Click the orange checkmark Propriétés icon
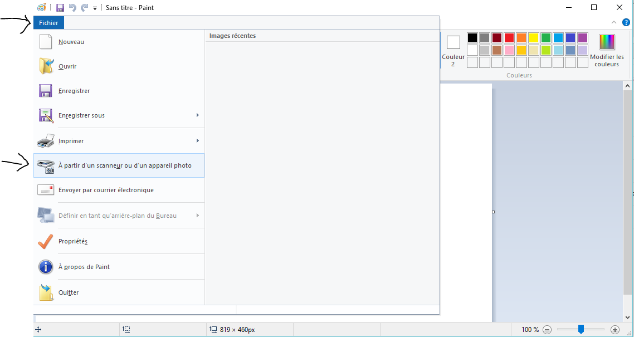The image size is (634, 337). 45,241
